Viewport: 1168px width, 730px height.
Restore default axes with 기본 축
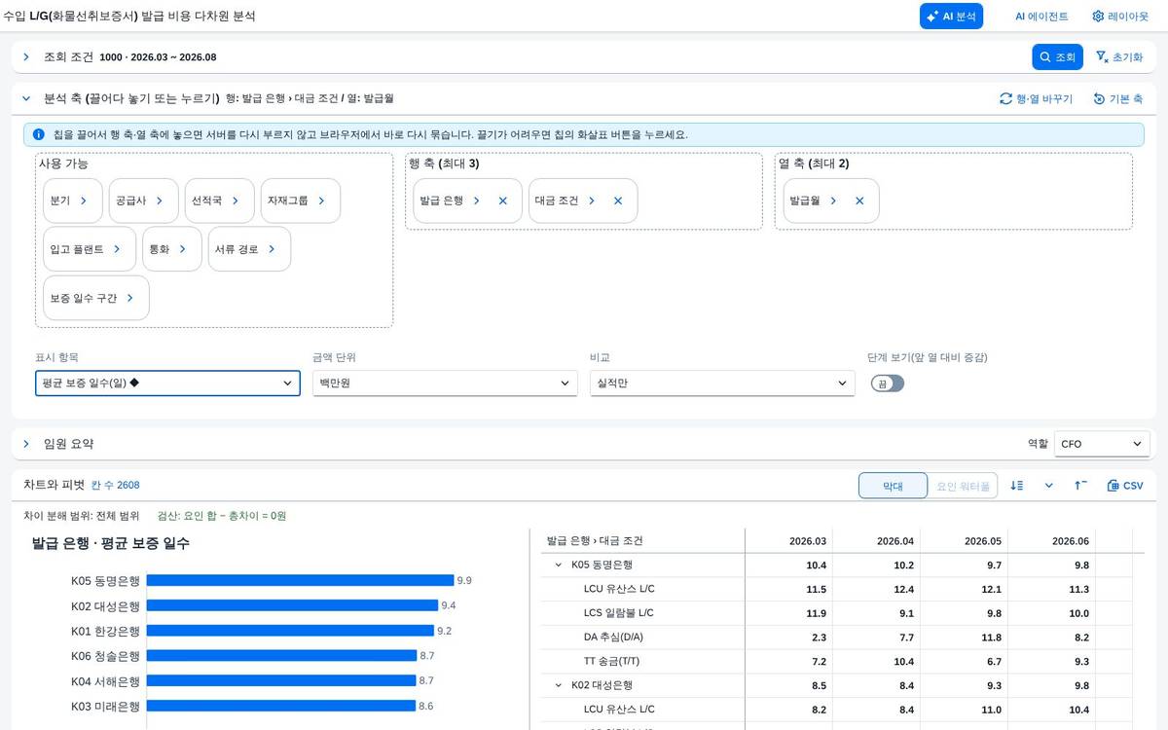click(1118, 99)
